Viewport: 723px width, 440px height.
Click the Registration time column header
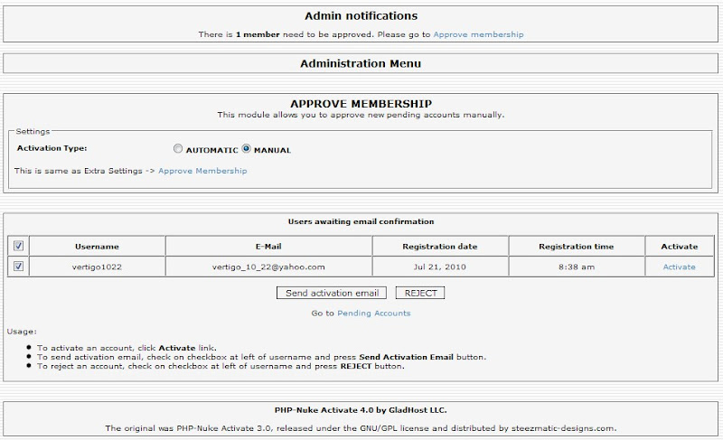[577, 247]
